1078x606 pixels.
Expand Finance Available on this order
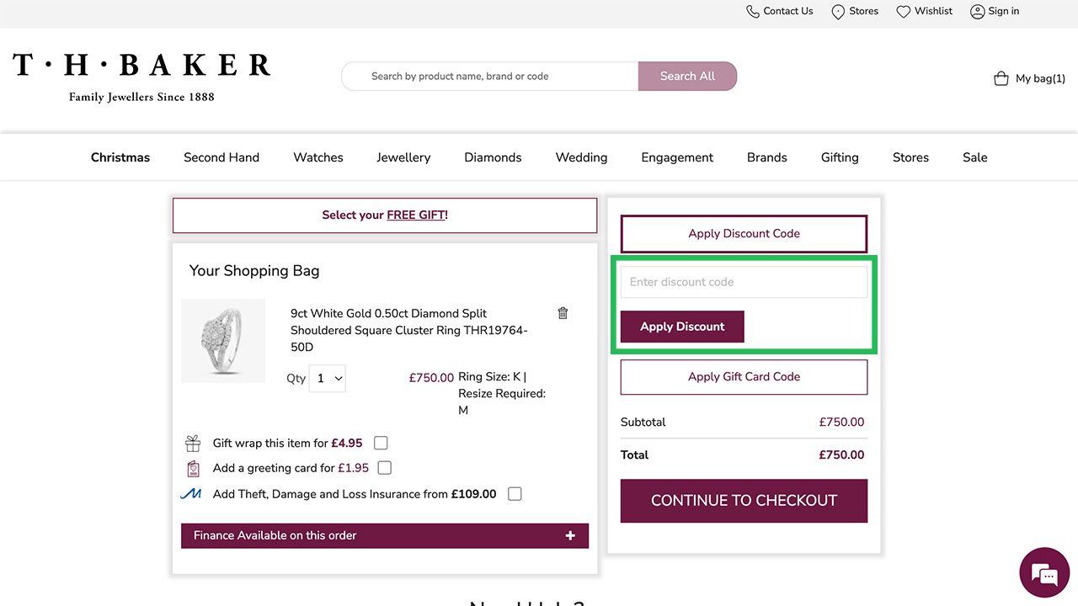pyautogui.click(x=385, y=535)
